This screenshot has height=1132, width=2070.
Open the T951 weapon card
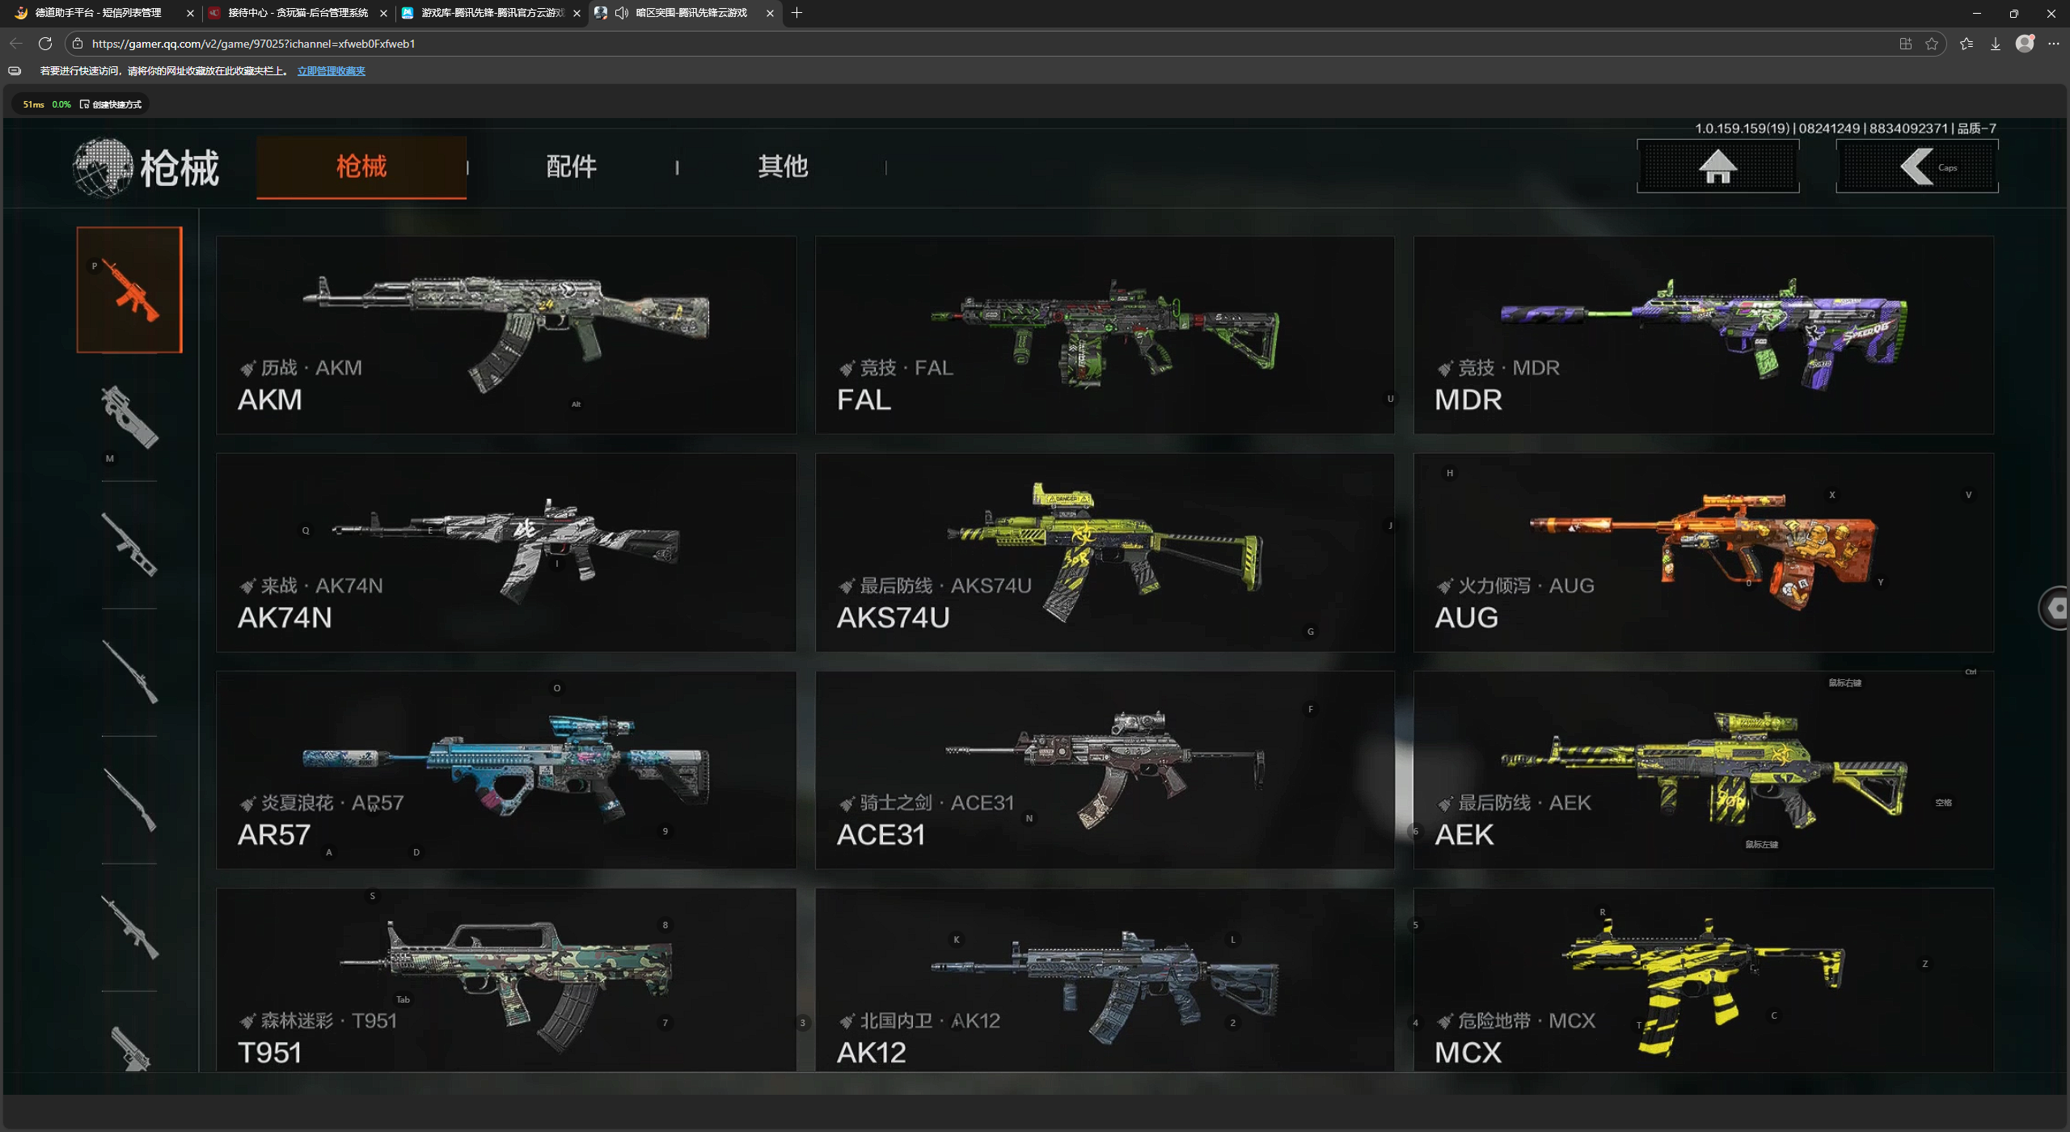tap(506, 980)
